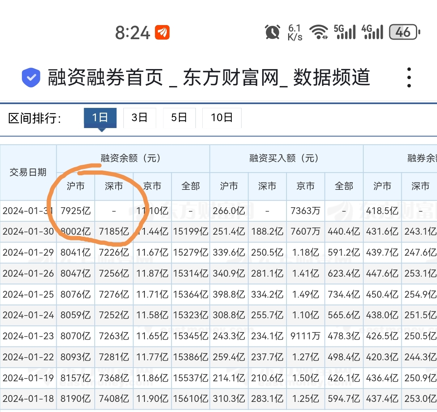Select the date row 2024-01-30

pyautogui.click(x=28, y=231)
